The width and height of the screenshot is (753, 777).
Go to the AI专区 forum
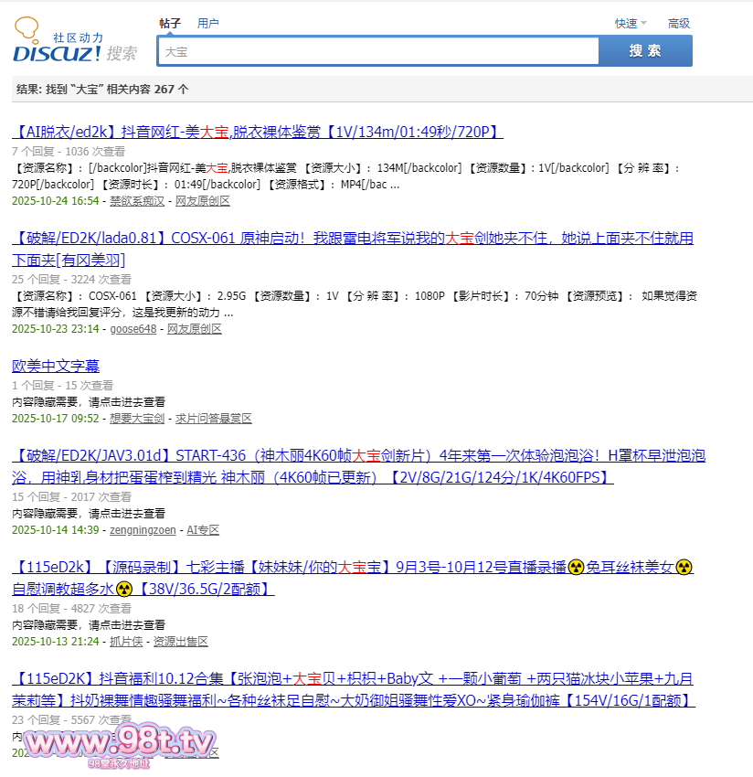point(203,529)
